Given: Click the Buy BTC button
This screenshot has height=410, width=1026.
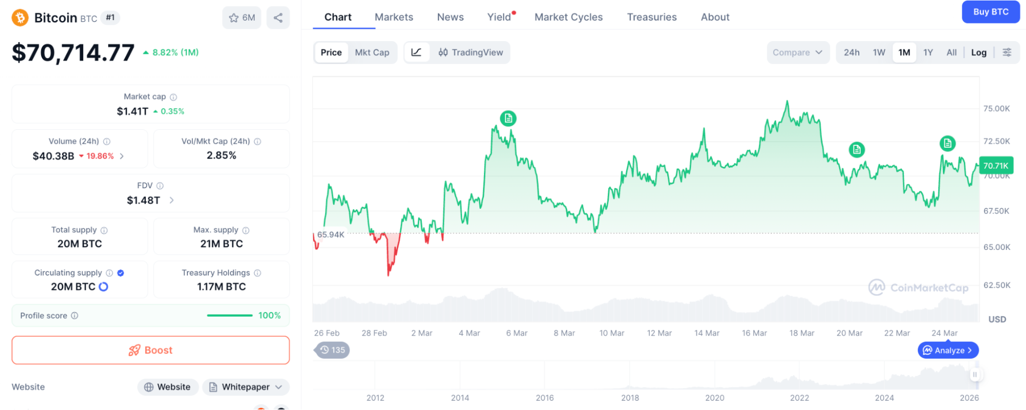Looking at the screenshot, I should [x=991, y=12].
